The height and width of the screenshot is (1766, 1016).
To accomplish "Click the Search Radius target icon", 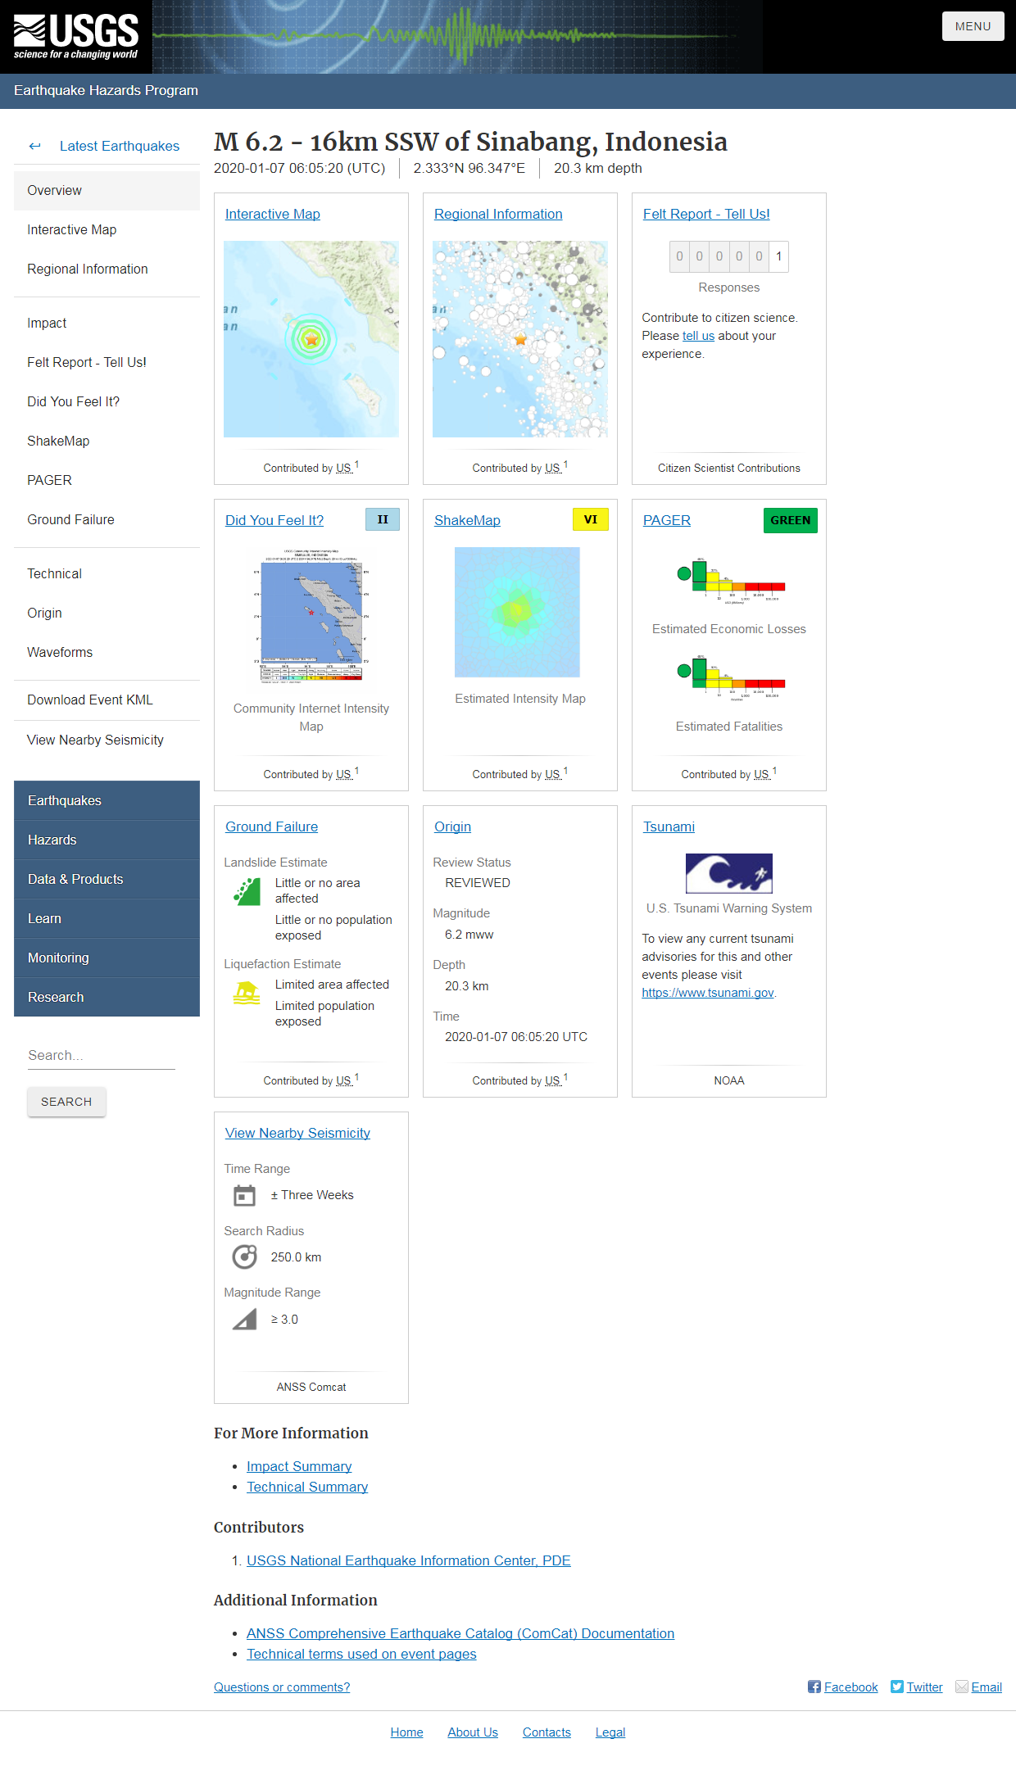I will (244, 1257).
